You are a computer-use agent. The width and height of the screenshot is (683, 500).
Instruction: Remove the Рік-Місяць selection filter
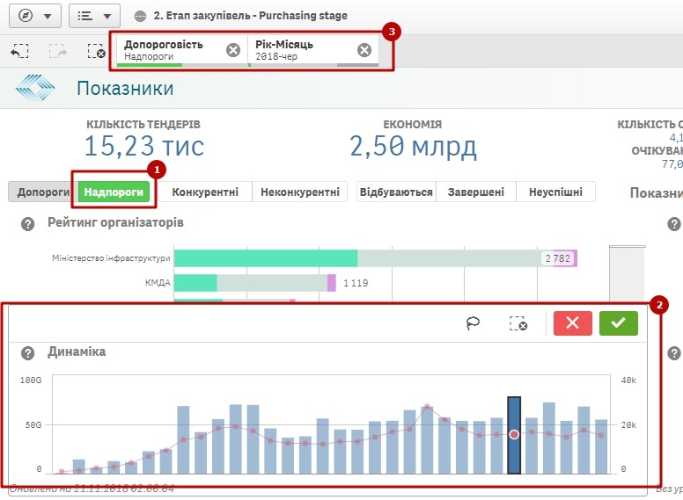tap(364, 50)
